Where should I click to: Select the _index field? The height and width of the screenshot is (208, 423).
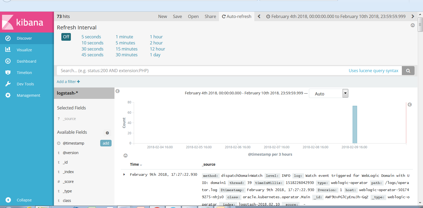pyautogui.click(x=68, y=172)
